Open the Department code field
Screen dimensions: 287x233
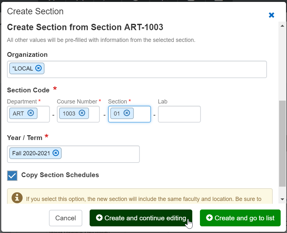[x=44, y=114]
